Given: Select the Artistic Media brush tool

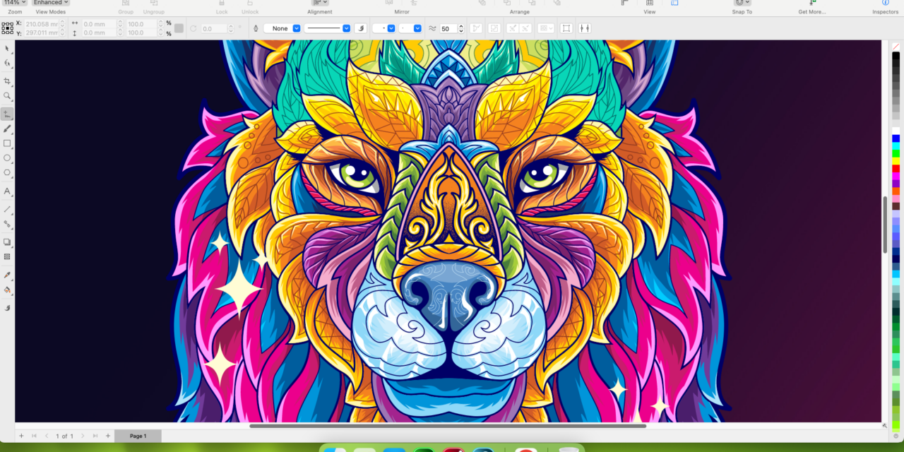Looking at the screenshot, I should (7, 129).
